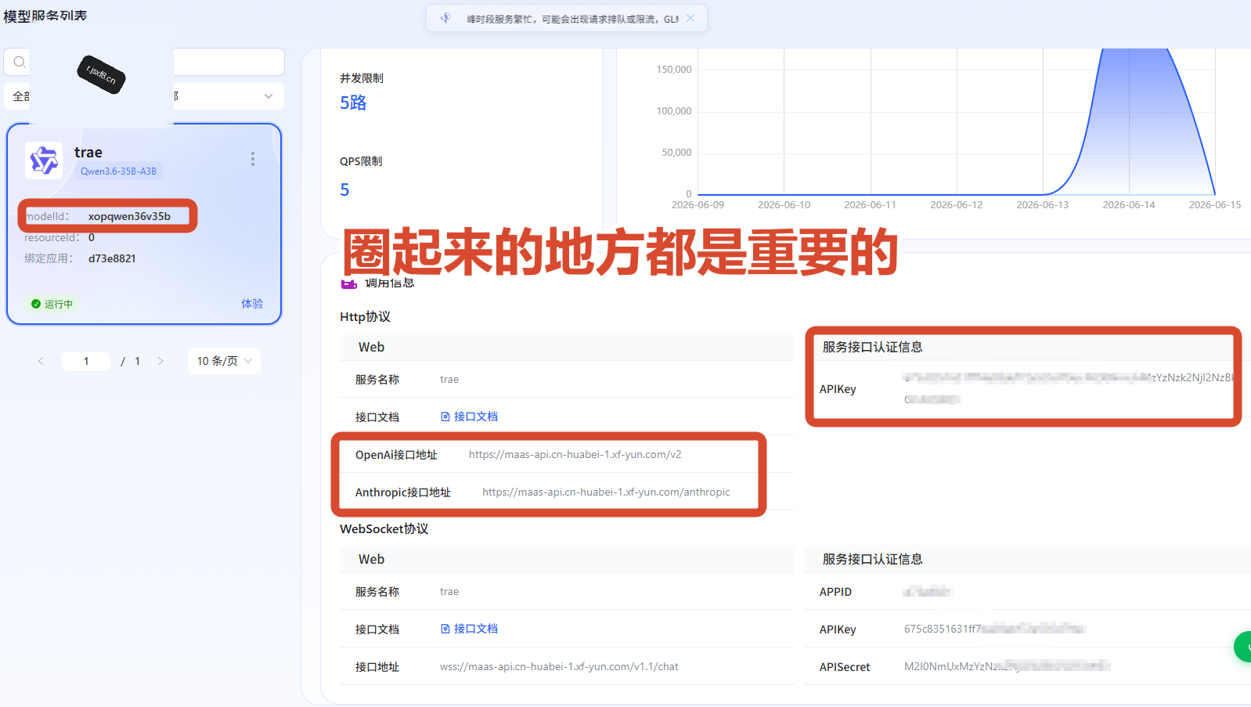Open the 10 条/页 page size dropdown
The image size is (1251, 707).
pyautogui.click(x=224, y=361)
